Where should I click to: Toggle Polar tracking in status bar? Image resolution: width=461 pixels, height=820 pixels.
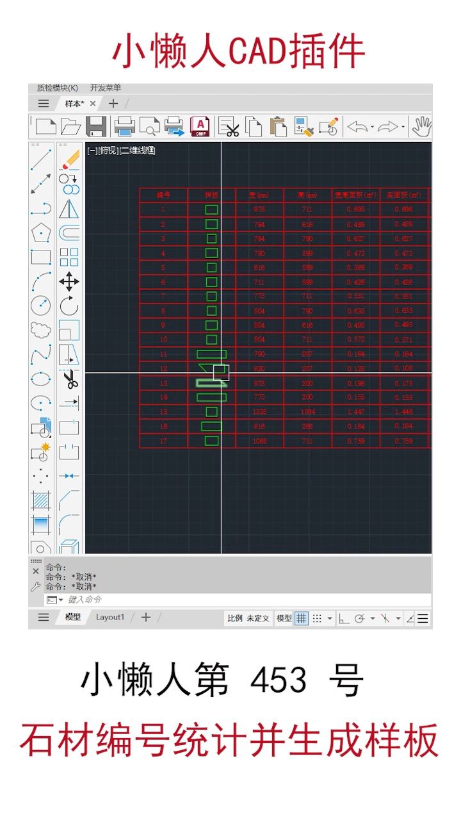[x=360, y=618]
